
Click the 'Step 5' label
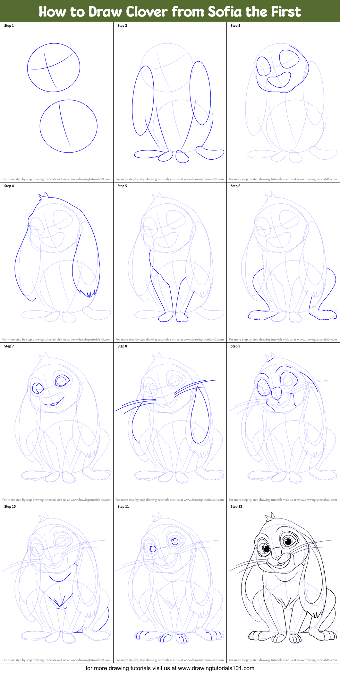click(122, 186)
